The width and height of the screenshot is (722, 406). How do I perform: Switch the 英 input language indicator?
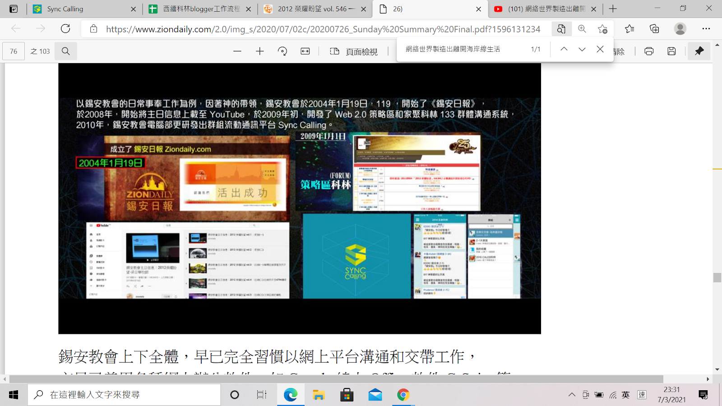point(625,395)
